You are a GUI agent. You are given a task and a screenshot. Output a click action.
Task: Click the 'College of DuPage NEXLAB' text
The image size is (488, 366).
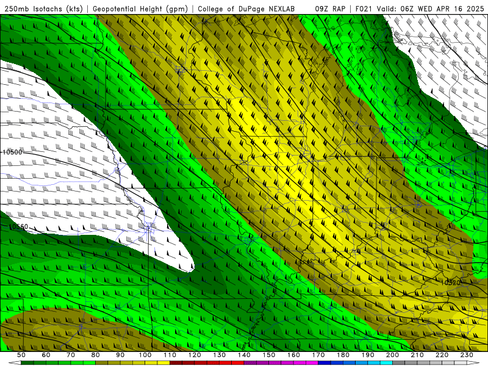(x=246, y=9)
